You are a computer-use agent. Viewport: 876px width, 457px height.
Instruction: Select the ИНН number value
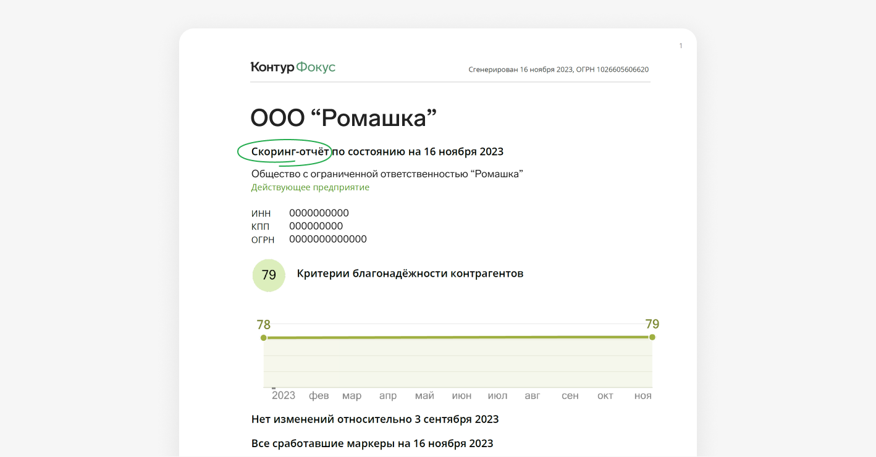click(319, 214)
